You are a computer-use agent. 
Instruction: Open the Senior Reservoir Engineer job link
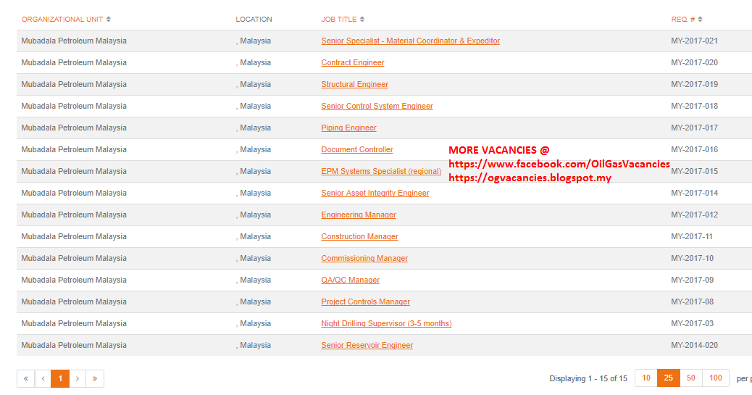(367, 345)
